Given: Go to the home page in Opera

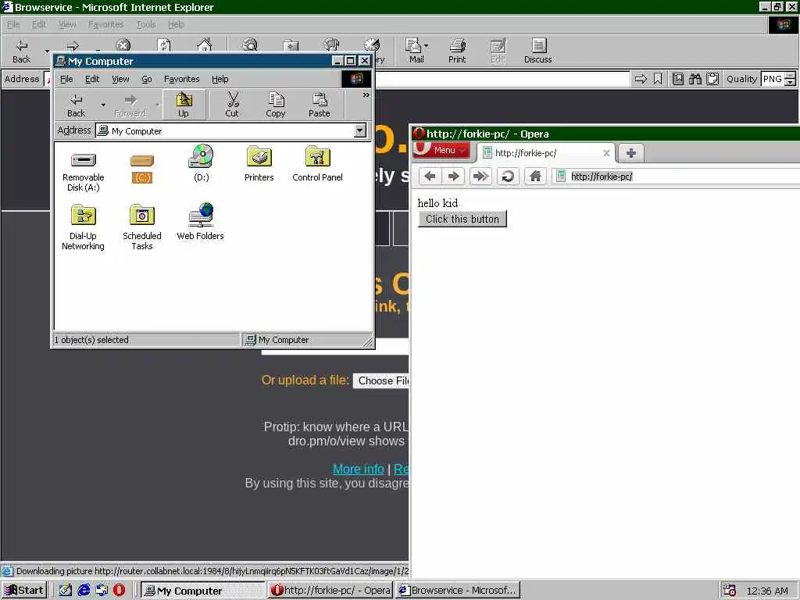Looking at the screenshot, I should point(535,177).
